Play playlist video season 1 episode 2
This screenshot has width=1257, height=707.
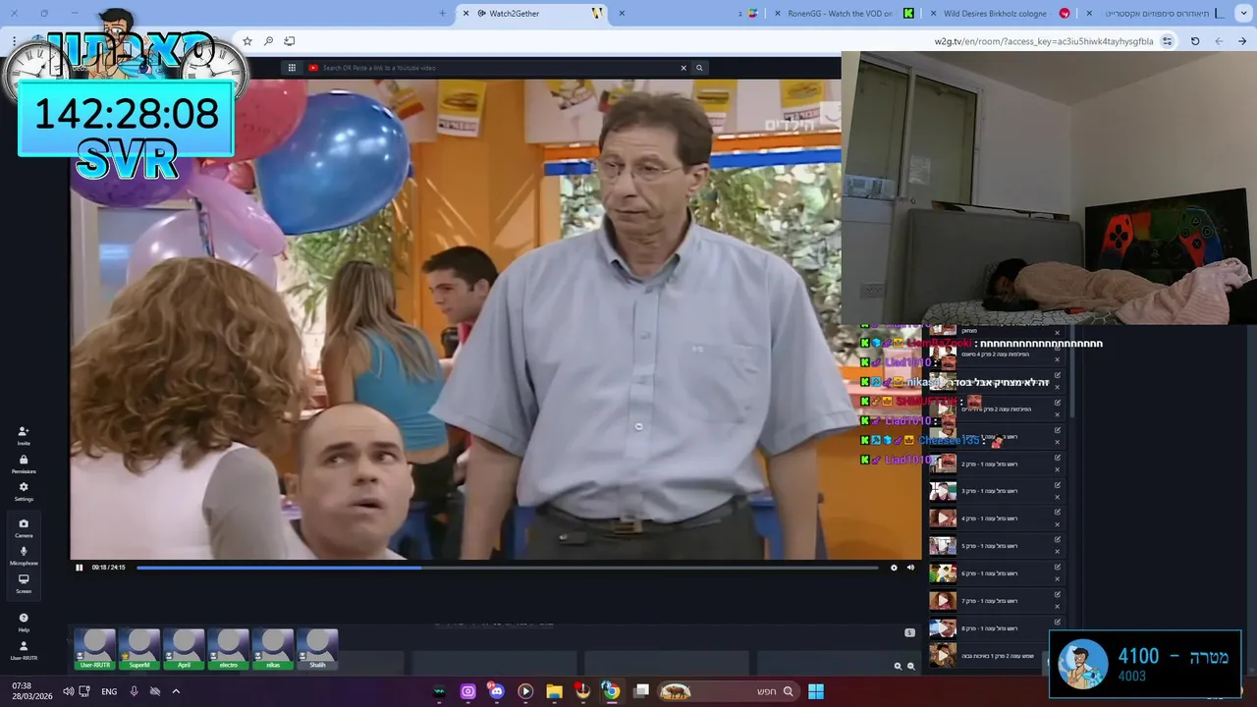click(943, 462)
